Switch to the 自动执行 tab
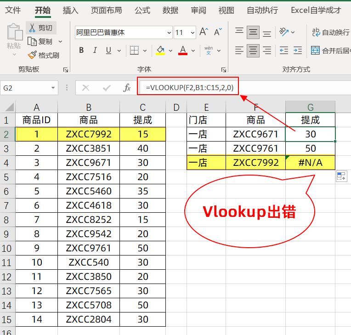Viewport: 351px width, 335px height. [262, 10]
